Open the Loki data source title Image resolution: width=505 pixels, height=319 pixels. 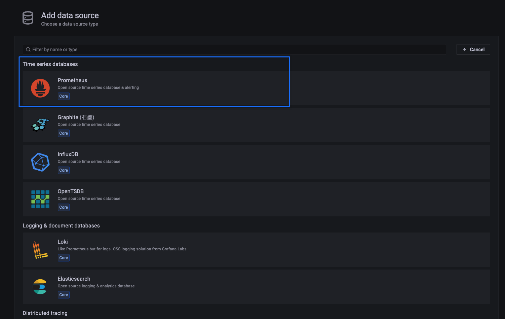[63, 242]
